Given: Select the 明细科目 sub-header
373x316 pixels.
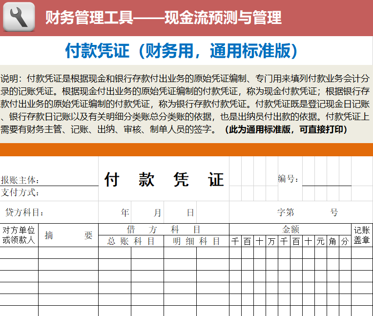Looking at the screenshot, I should click(x=196, y=241).
